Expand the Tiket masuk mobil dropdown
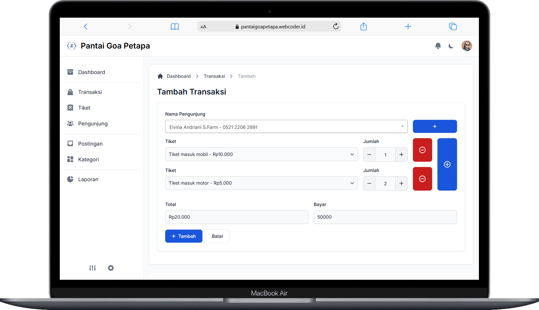 pyautogui.click(x=261, y=154)
